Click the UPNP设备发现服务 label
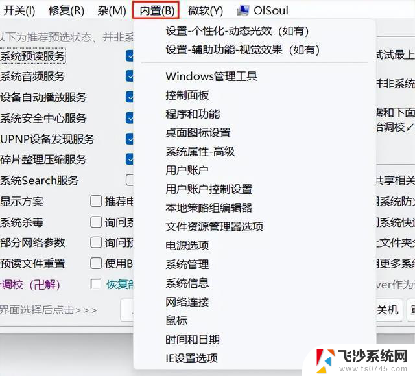415x376 pixels. coord(47,139)
